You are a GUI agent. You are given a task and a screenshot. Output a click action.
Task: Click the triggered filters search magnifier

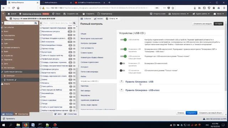coord(74,23)
